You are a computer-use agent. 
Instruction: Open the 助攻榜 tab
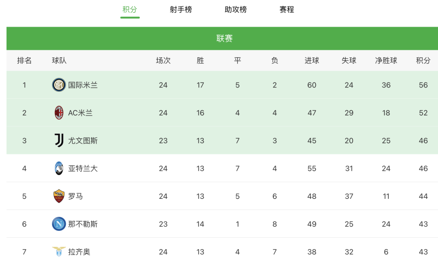[x=236, y=10]
